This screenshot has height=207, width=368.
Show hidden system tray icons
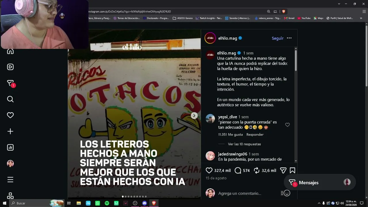tap(319, 203)
